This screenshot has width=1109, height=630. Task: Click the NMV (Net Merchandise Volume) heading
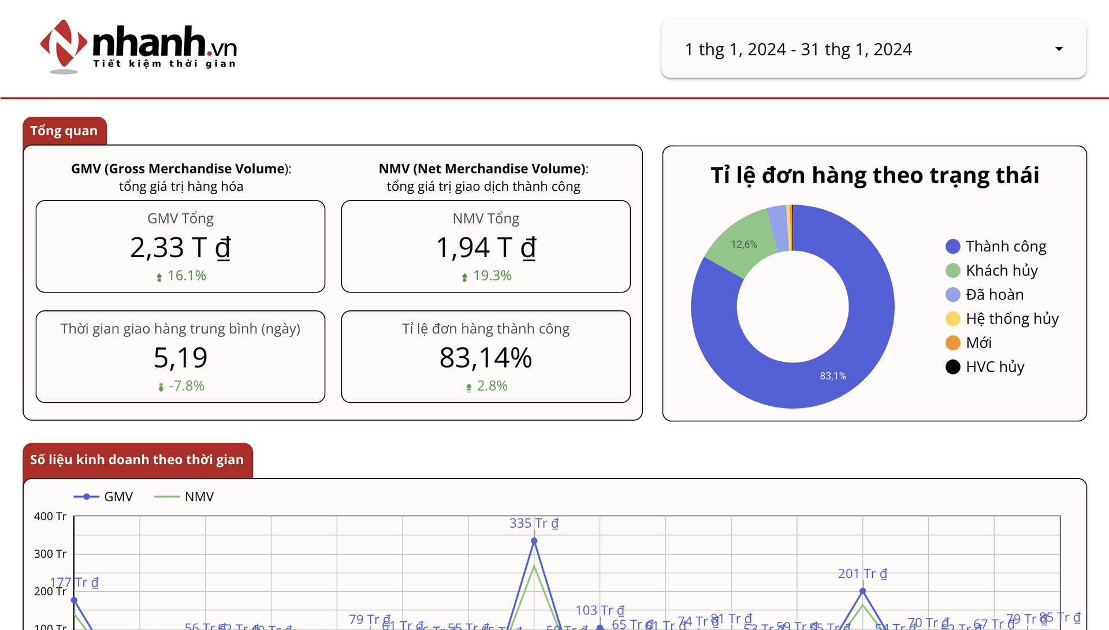(483, 169)
